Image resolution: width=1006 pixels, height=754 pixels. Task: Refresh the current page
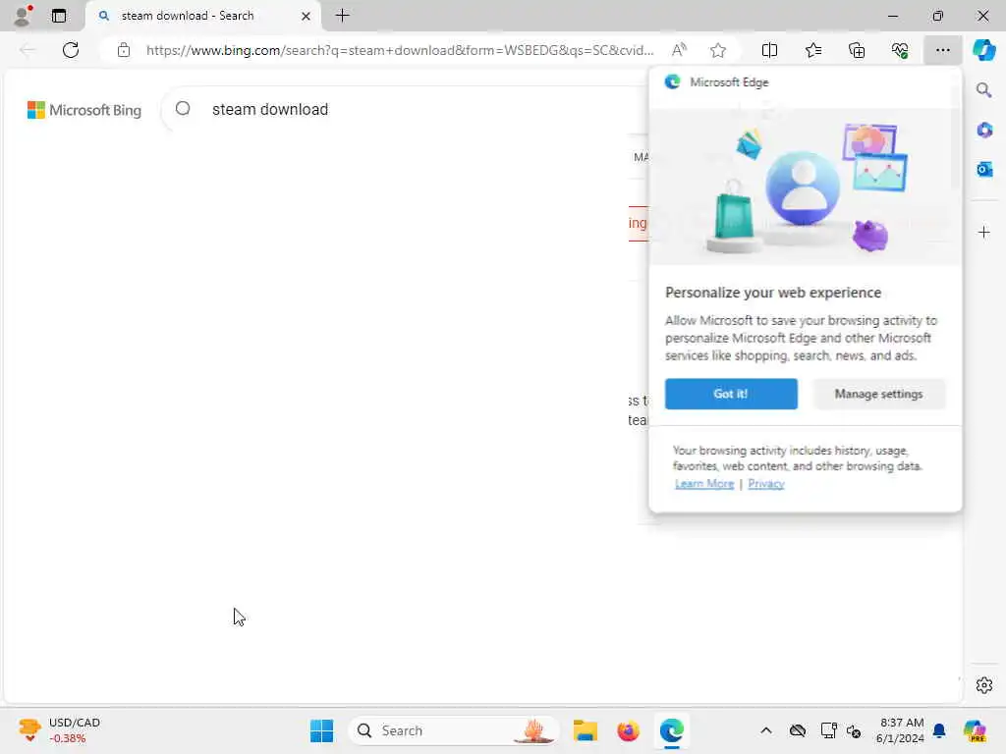click(x=71, y=50)
